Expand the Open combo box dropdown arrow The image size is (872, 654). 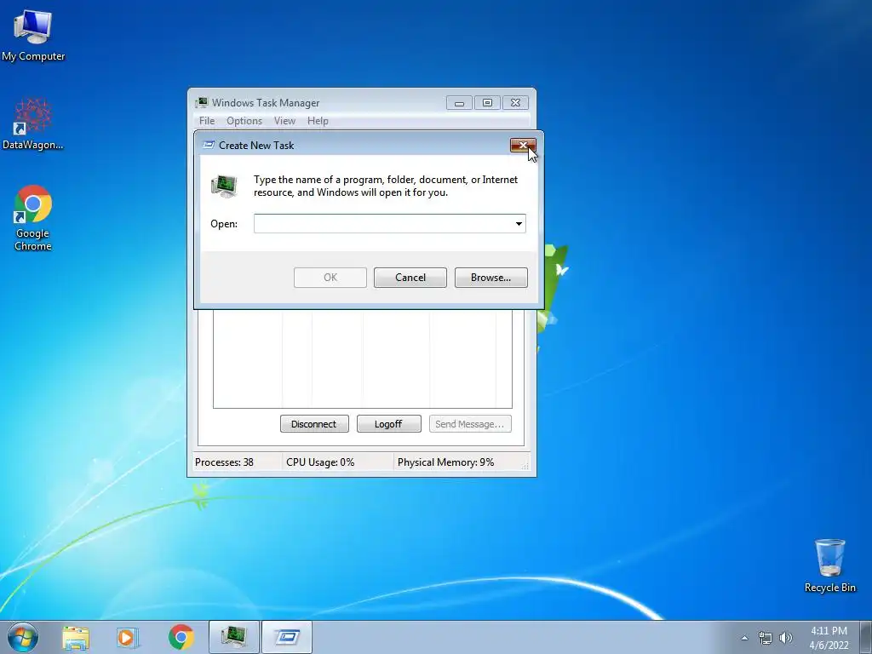click(x=519, y=224)
